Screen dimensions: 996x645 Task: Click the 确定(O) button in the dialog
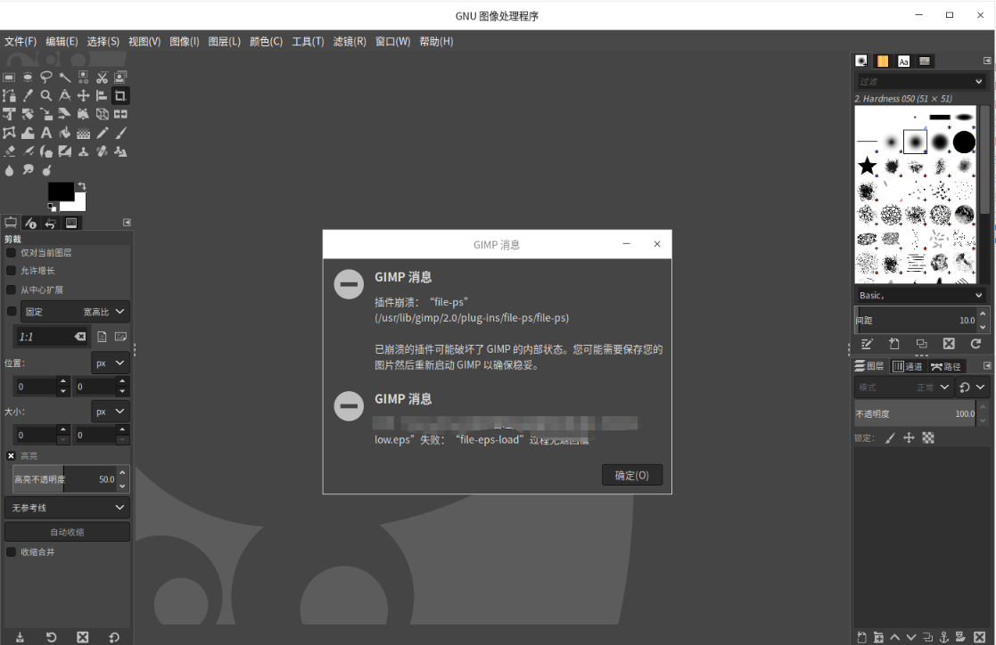632,475
